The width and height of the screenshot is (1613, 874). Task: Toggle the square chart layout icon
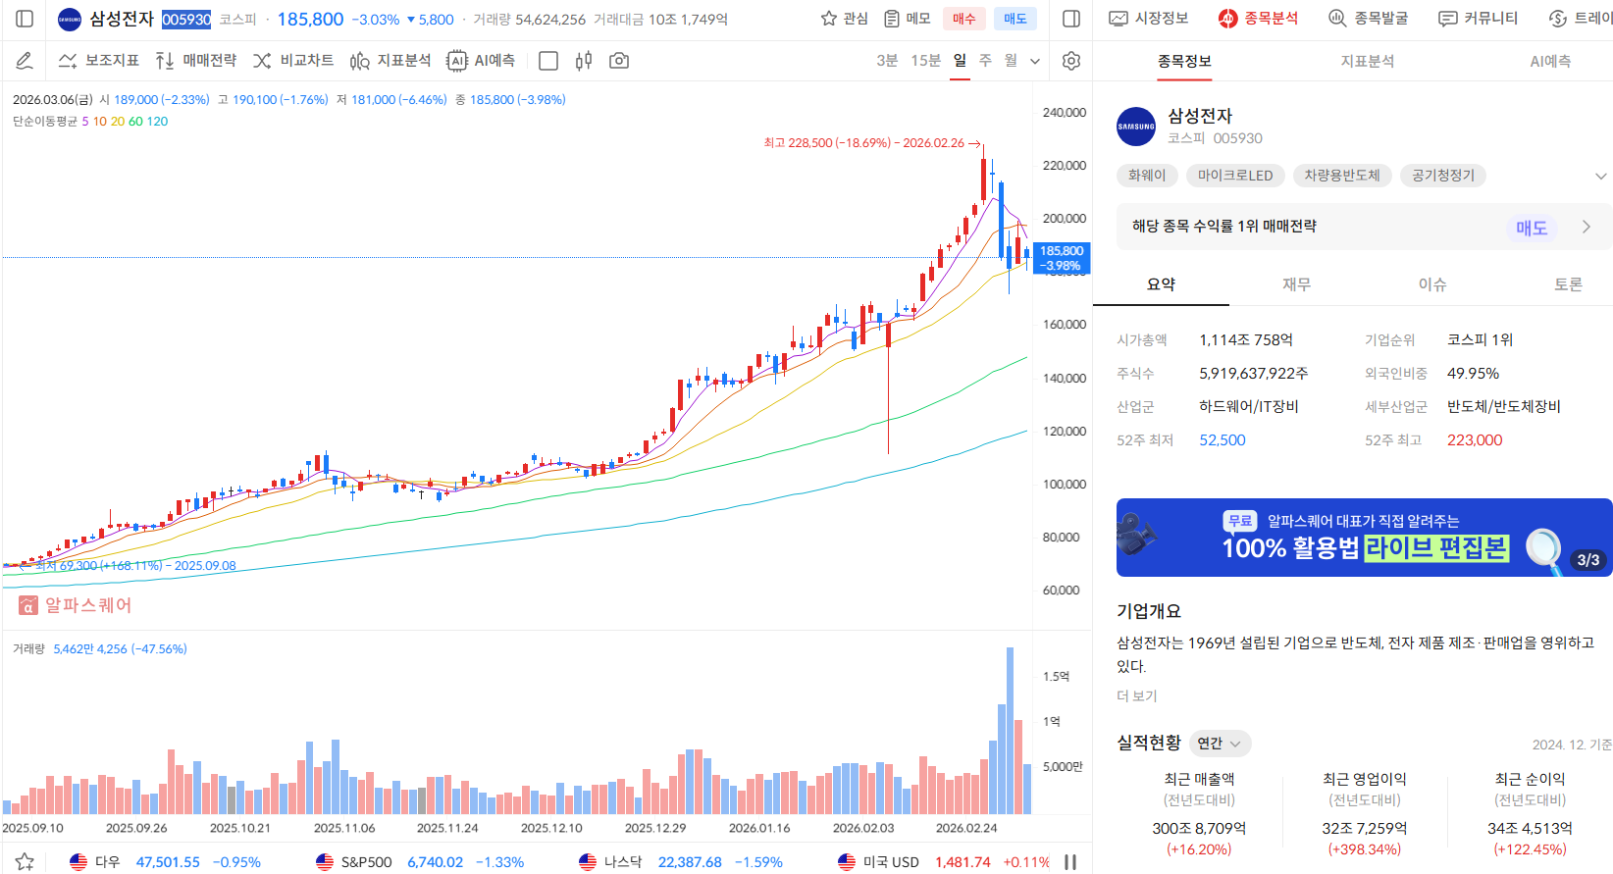(548, 61)
